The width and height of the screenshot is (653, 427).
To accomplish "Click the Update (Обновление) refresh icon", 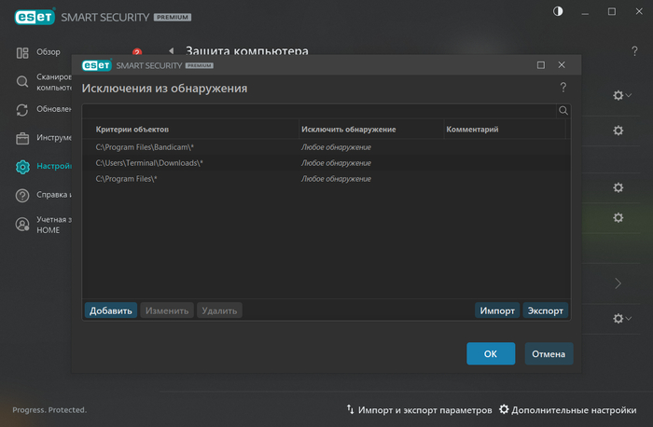I will coord(22,110).
